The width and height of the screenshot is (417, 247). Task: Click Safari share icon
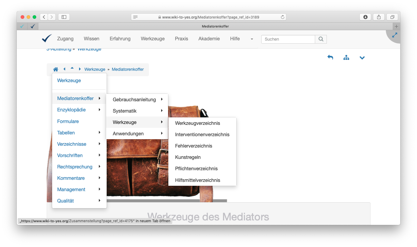[379, 17]
